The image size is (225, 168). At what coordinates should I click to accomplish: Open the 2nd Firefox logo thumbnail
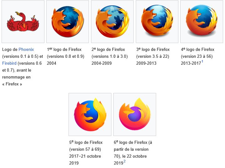112,22
